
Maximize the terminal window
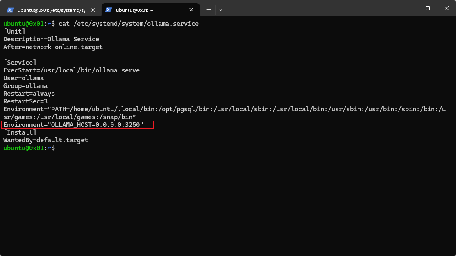click(x=427, y=8)
